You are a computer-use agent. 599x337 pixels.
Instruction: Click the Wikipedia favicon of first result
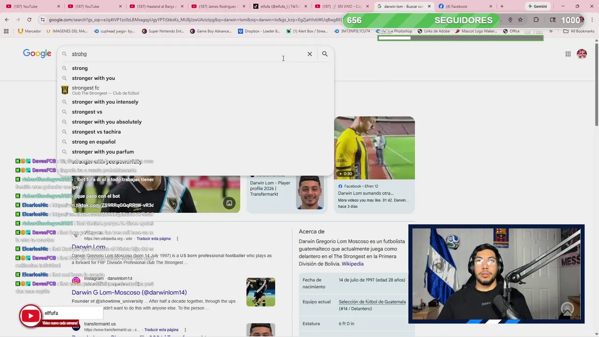point(76,236)
